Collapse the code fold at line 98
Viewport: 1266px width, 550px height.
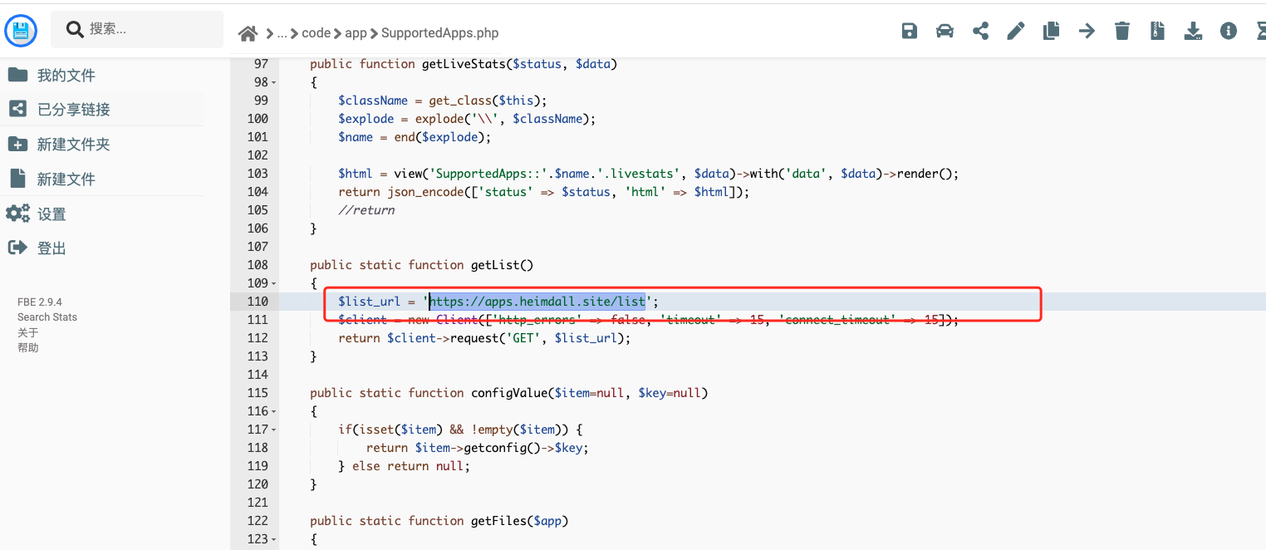274,82
